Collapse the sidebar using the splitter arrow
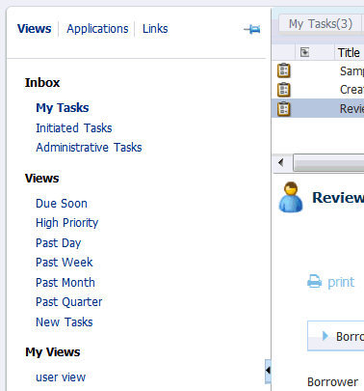 [268, 371]
